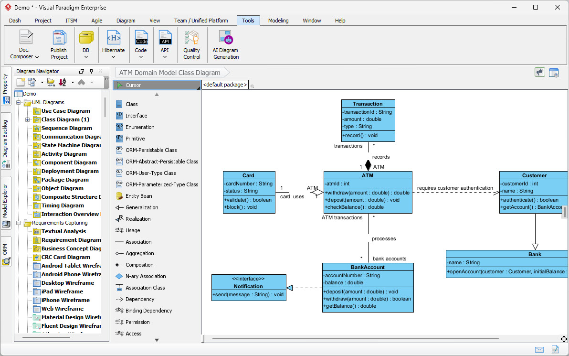The image size is (569, 356).
Task: Open the Doc. Composer tool
Action: (x=25, y=45)
